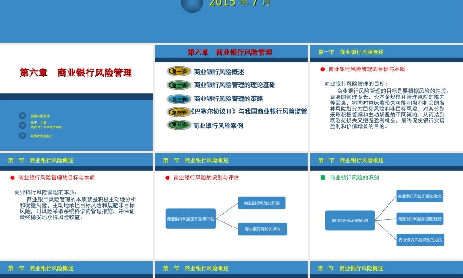Open the 《巴塞尔协议Ⅲ》与我国商业银行风险监管 link
Image resolution: width=463 pixels, height=278 pixels.
click(x=249, y=111)
